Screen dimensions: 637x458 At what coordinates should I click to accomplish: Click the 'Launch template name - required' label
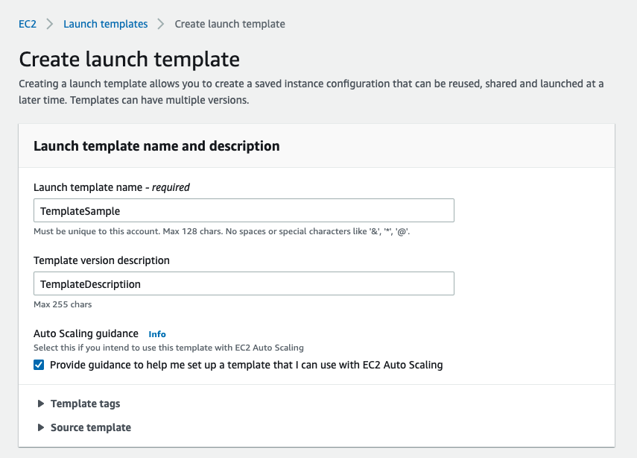tap(112, 187)
